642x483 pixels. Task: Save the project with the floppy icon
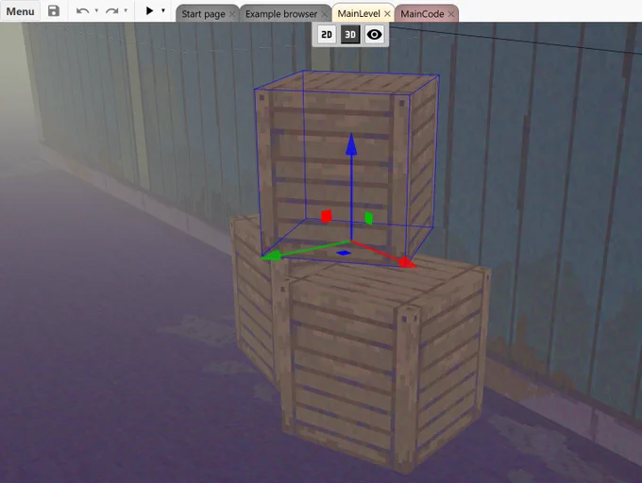point(54,11)
